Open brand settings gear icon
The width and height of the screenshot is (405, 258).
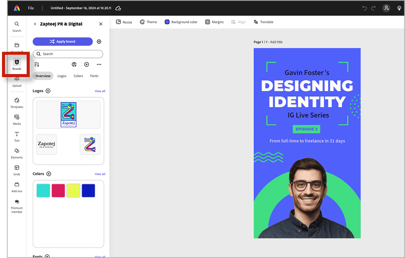click(99, 42)
